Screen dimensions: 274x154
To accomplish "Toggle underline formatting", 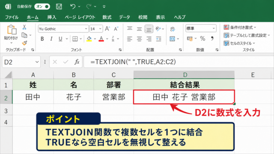I will click(x=60, y=38).
